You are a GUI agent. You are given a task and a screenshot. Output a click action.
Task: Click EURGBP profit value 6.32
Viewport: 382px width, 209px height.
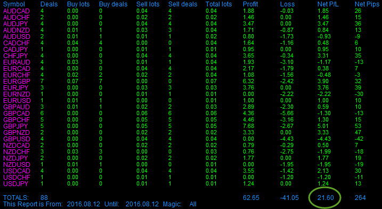248,81
